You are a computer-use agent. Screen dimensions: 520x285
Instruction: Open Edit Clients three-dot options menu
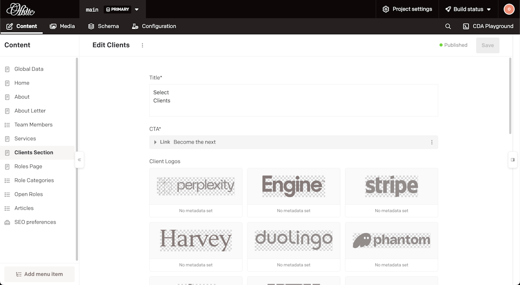pyautogui.click(x=143, y=45)
